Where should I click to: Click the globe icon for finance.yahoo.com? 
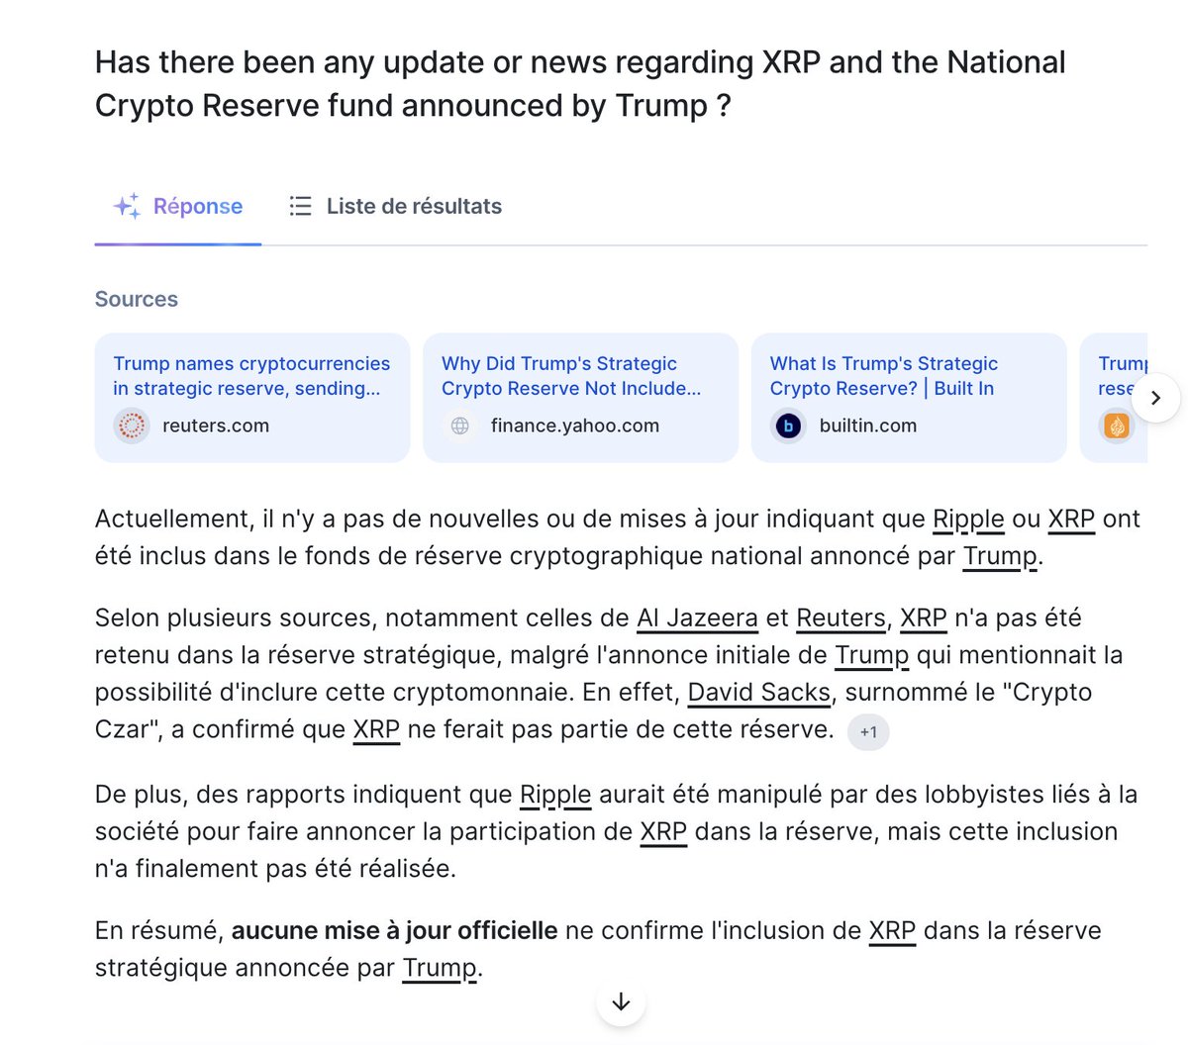460,427
